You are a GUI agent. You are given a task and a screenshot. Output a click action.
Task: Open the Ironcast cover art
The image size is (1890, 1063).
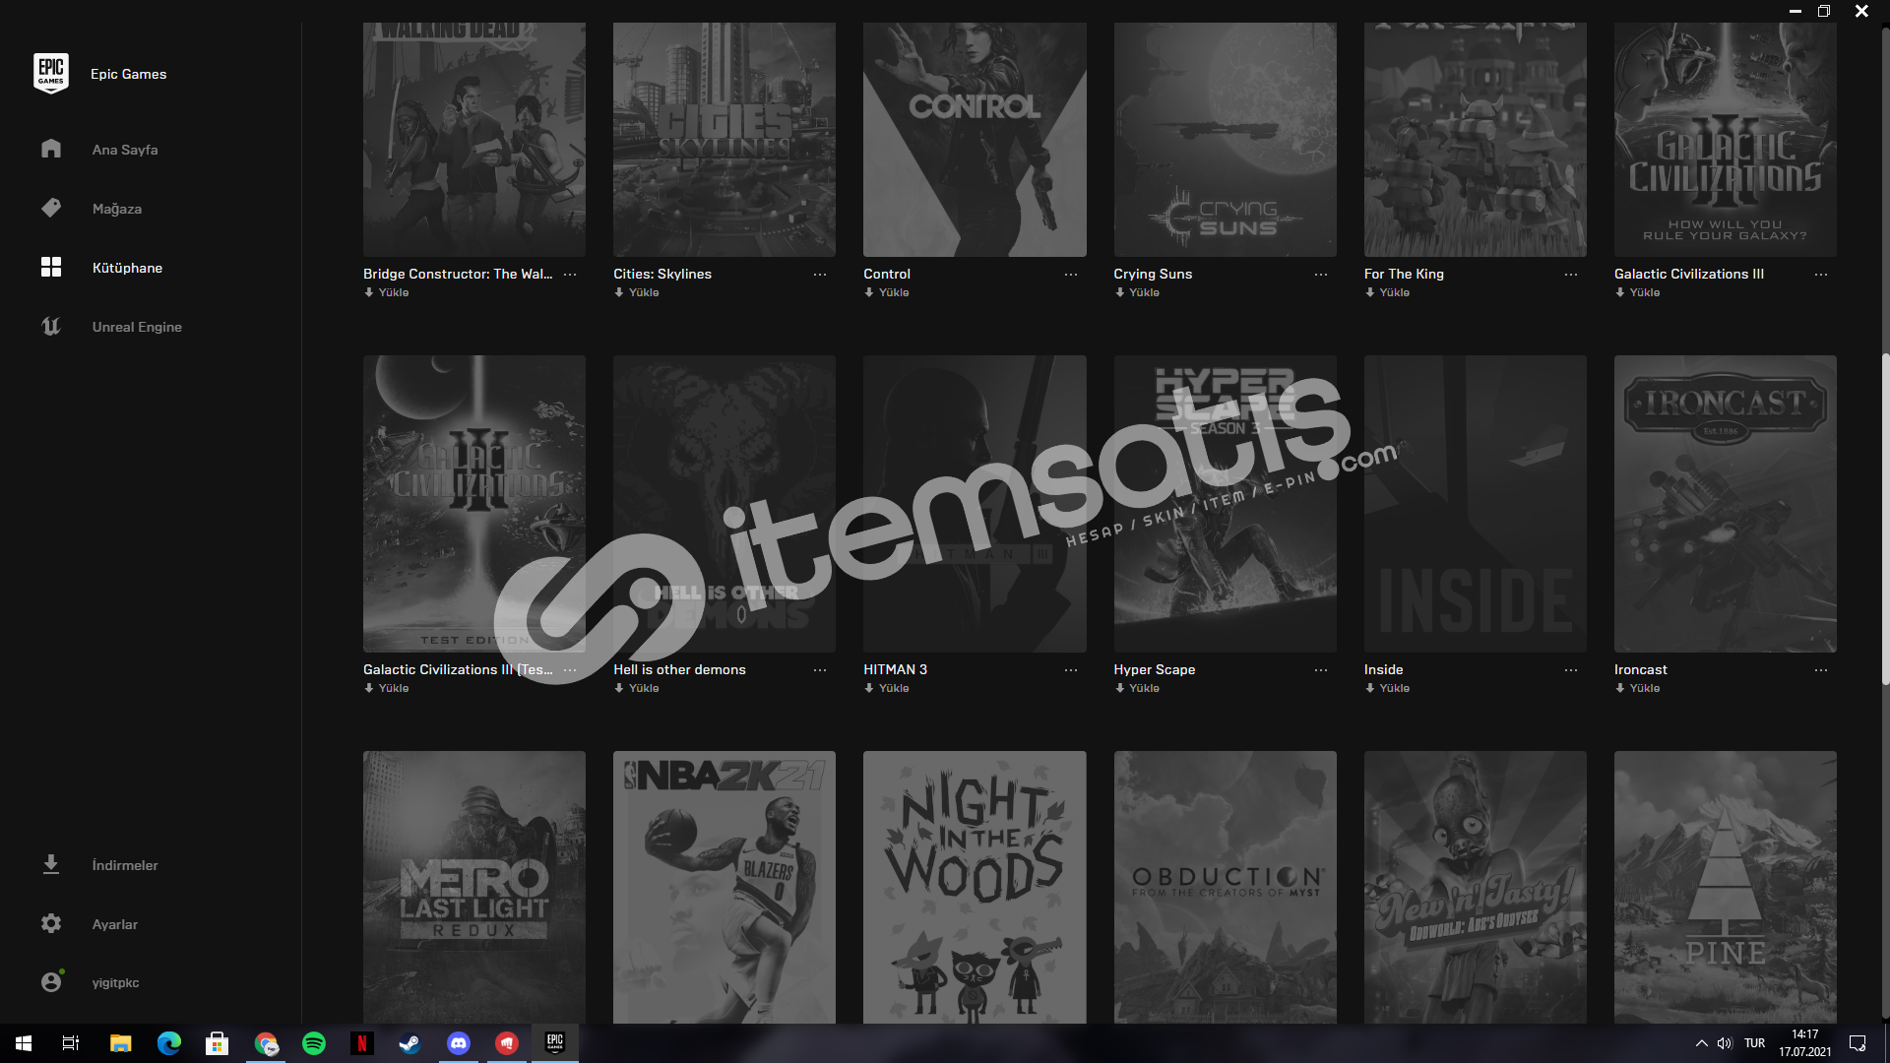[x=1725, y=504]
